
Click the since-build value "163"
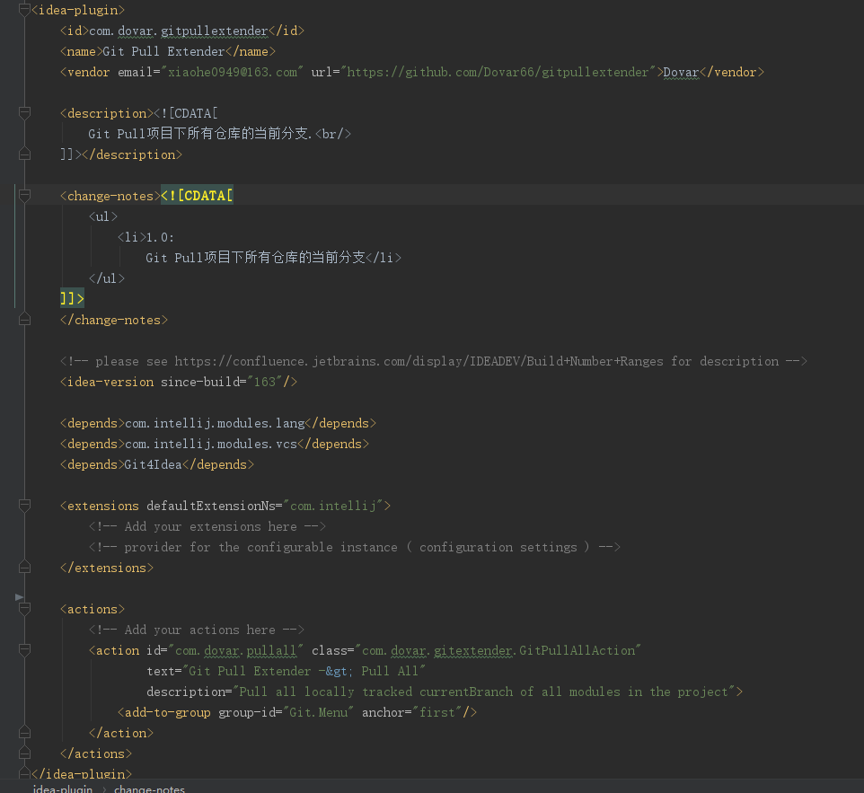coord(264,382)
